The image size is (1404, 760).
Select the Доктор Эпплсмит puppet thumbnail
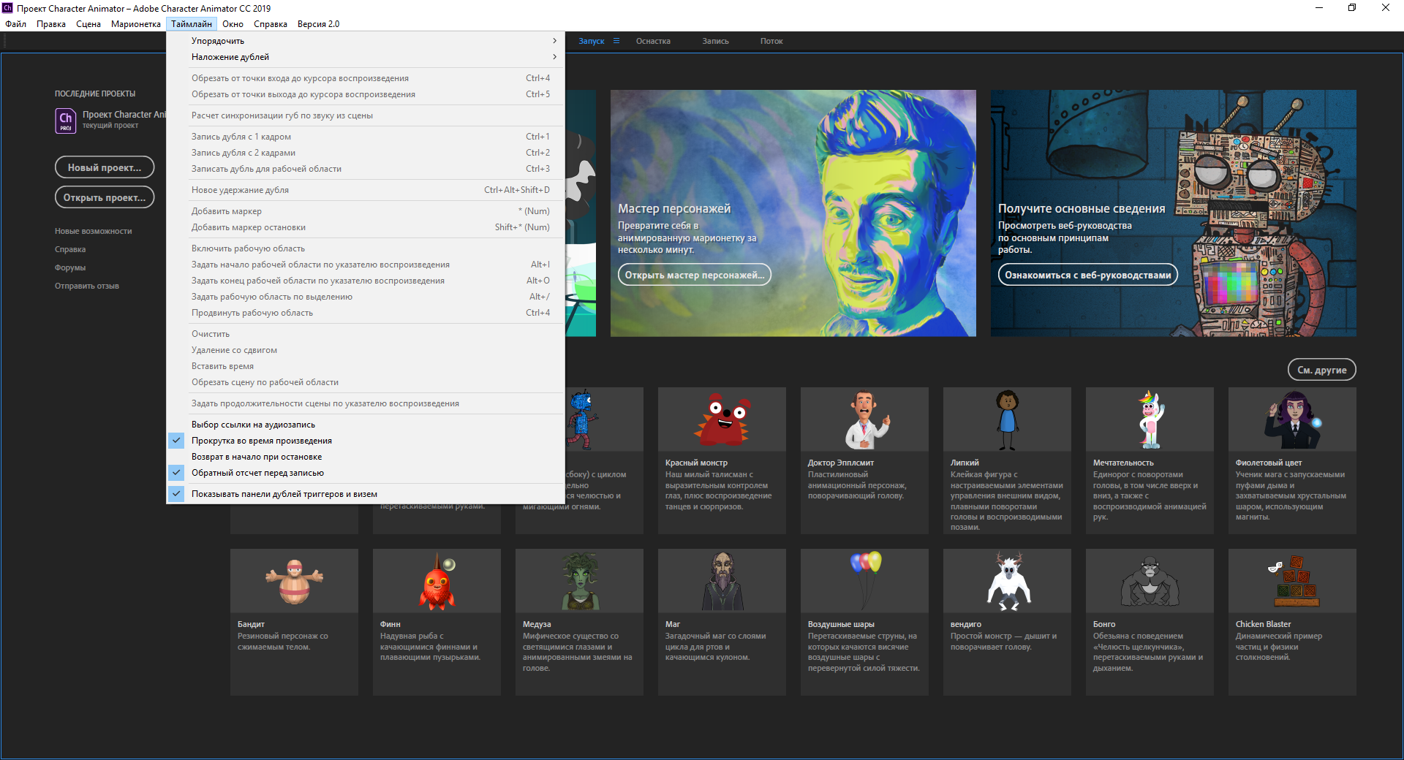point(864,419)
